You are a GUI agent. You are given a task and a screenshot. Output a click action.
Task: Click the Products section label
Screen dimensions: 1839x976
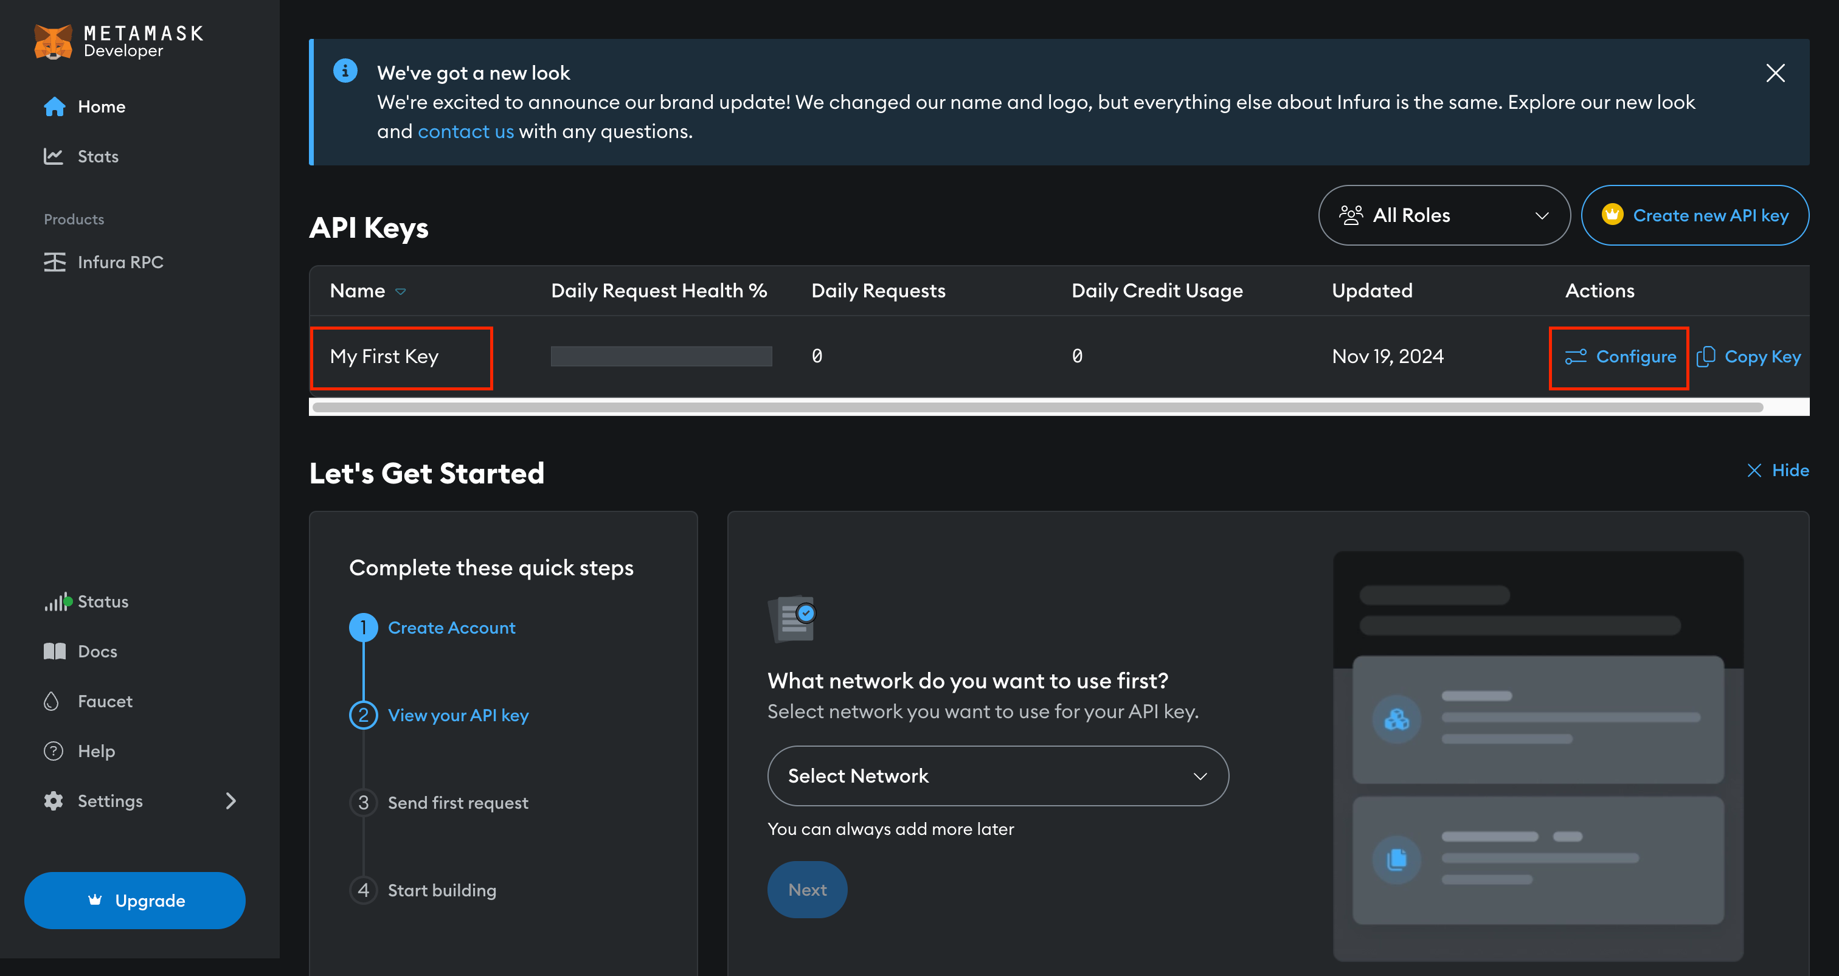click(74, 219)
